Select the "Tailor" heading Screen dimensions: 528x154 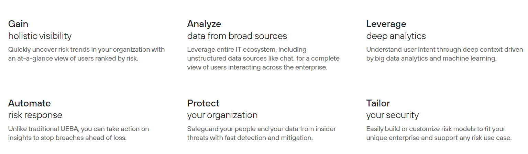coord(378,103)
